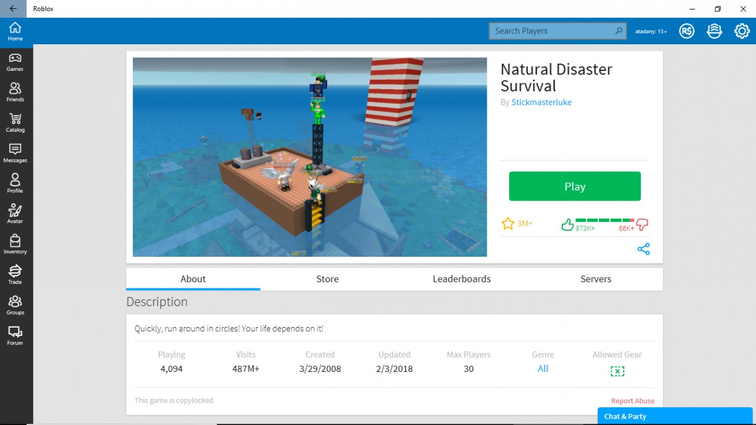Go back using the back arrow
This screenshot has width=756, height=425.
click(13, 9)
